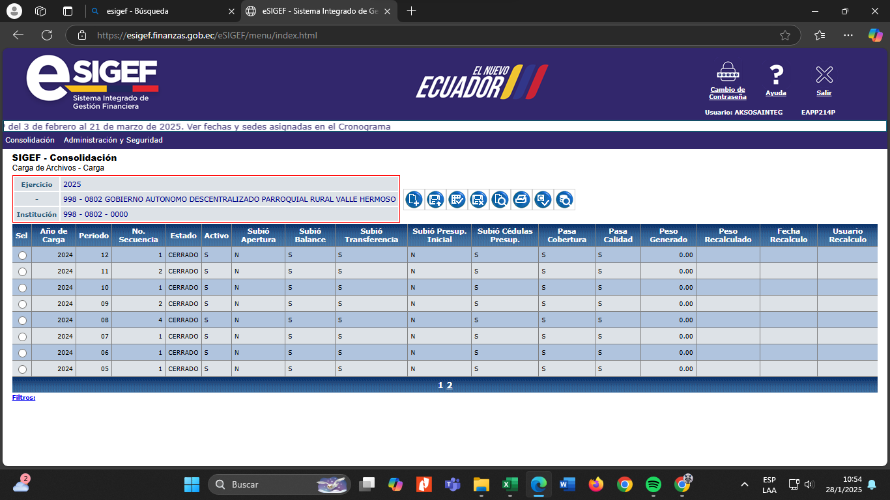Click the last toolbar icon with magnifier
Image resolution: width=890 pixels, height=500 pixels.
click(x=564, y=200)
